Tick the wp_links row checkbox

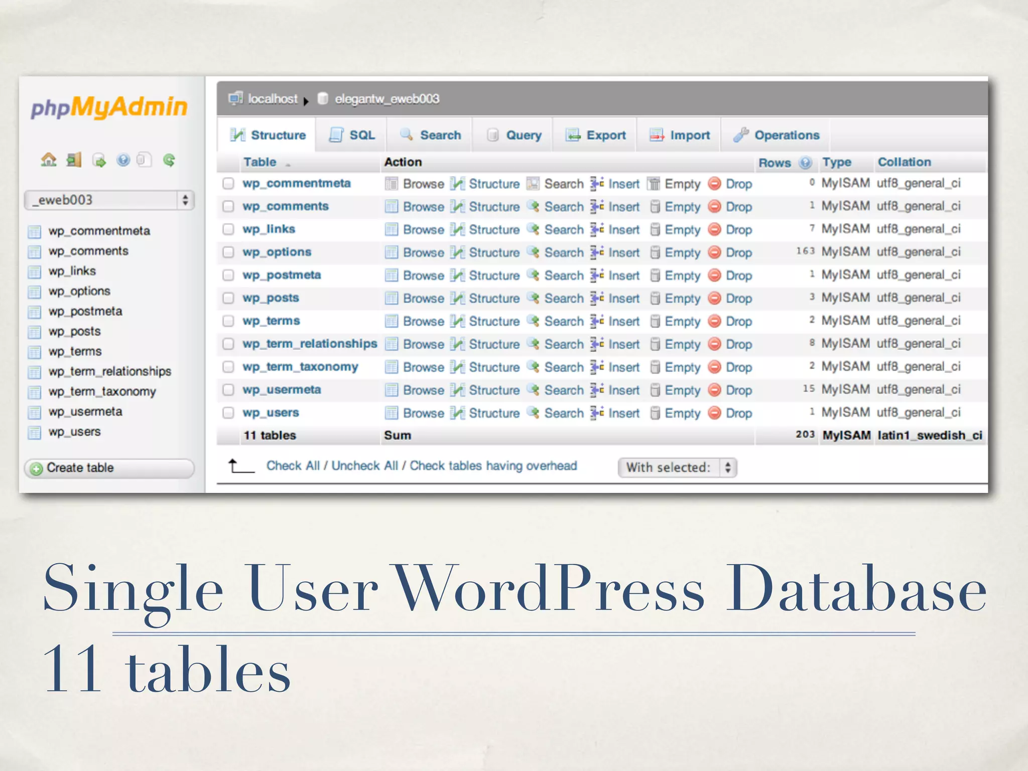[228, 229]
